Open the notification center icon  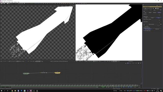[x=161, y=91]
